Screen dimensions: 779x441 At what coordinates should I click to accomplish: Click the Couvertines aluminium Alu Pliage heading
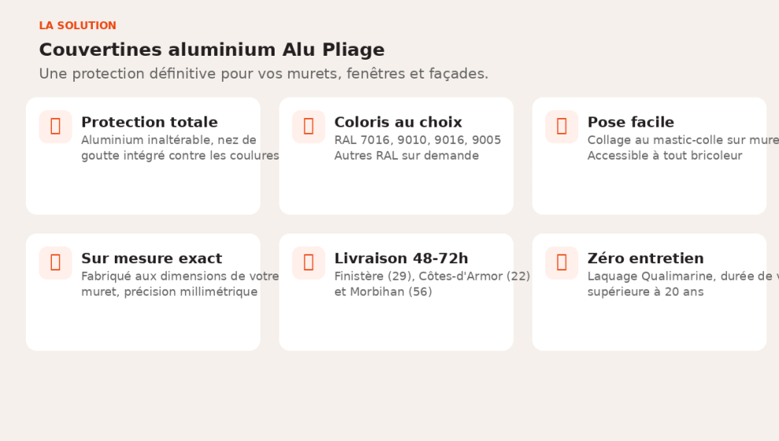point(212,50)
